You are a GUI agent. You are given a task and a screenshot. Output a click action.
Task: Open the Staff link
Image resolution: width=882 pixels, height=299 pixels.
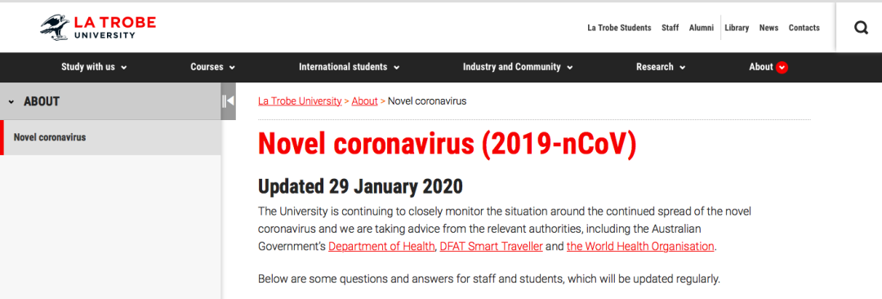[x=670, y=28]
